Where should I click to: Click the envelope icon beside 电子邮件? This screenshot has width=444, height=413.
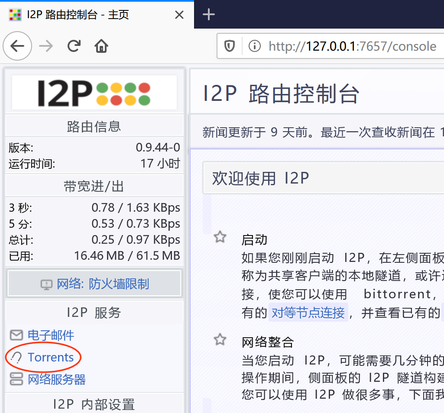[16, 335]
